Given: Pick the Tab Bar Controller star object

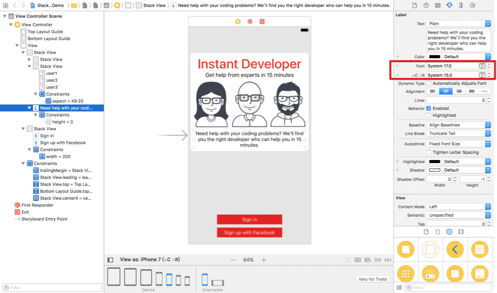Looking at the screenshot, I should [x=430, y=274].
